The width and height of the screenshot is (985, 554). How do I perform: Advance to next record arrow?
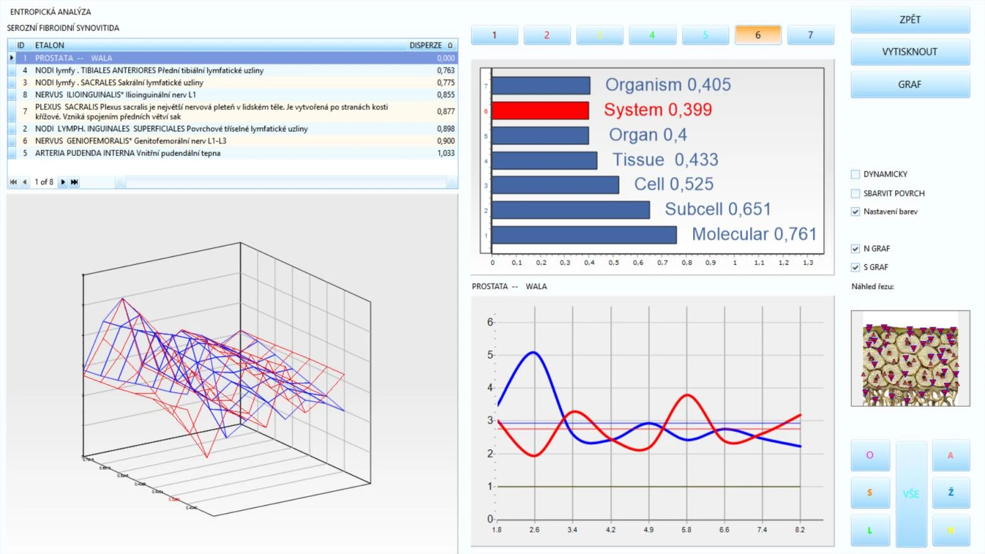[63, 182]
